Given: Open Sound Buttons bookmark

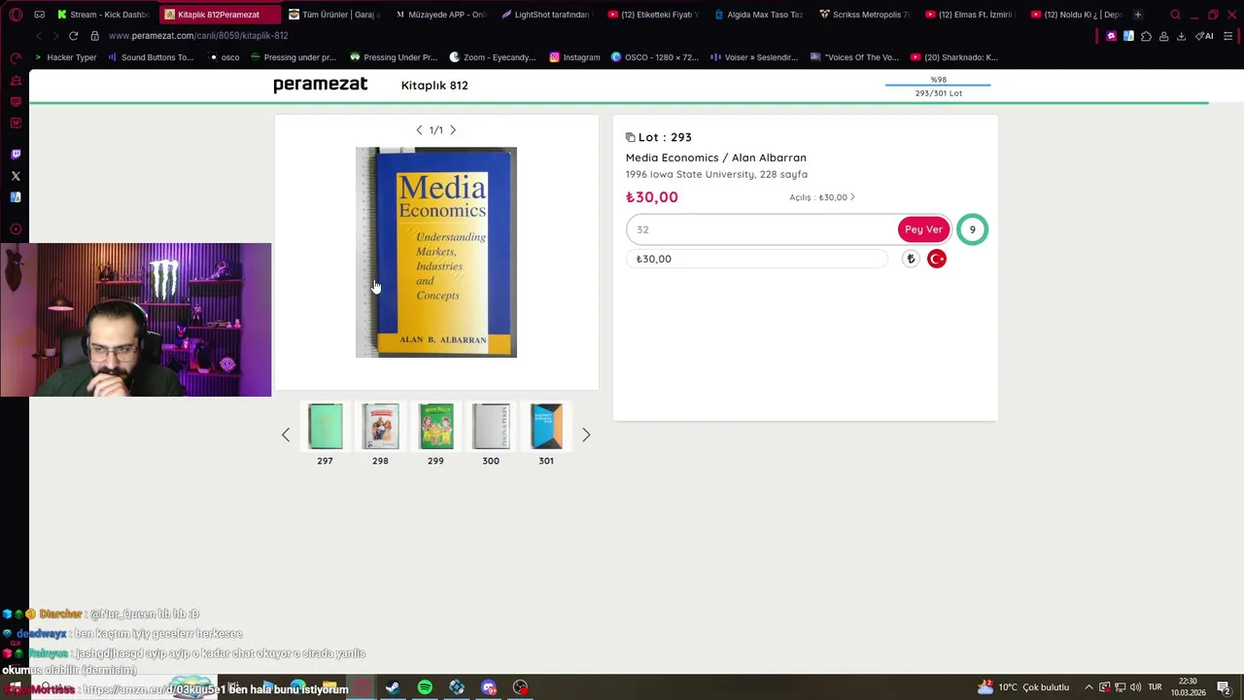Looking at the screenshot, I should (151, 57).
